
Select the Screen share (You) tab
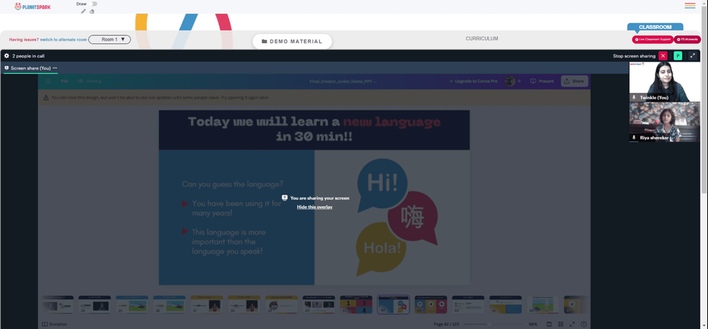tap(30, 68)
